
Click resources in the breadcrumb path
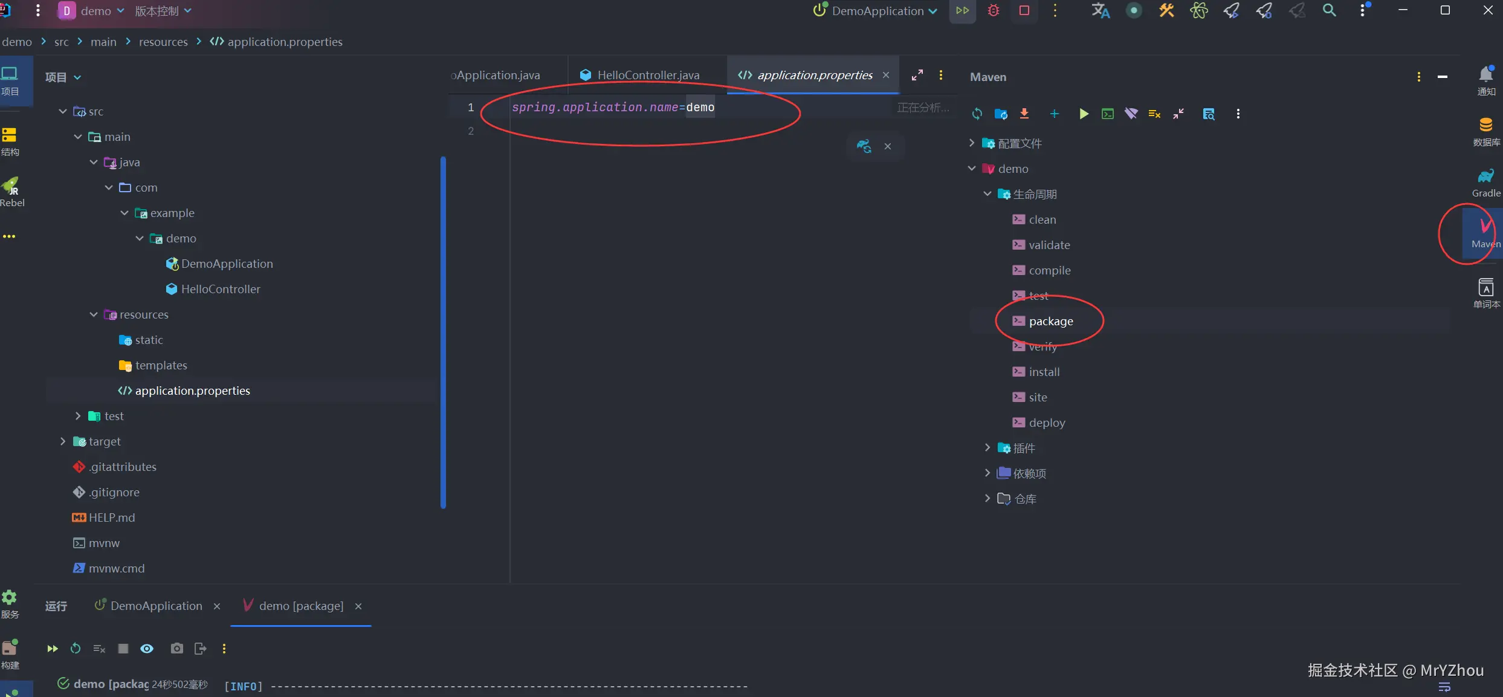pos(163,42)
